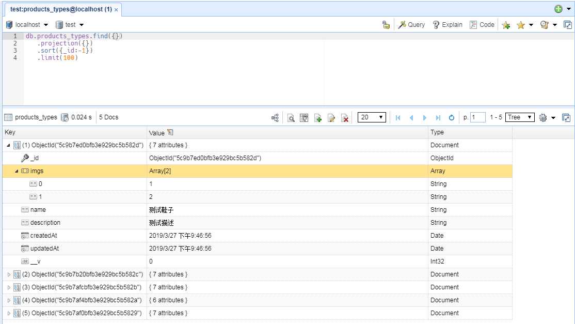
Task: Go to the previous results page
Action: (x=411, y=118)
